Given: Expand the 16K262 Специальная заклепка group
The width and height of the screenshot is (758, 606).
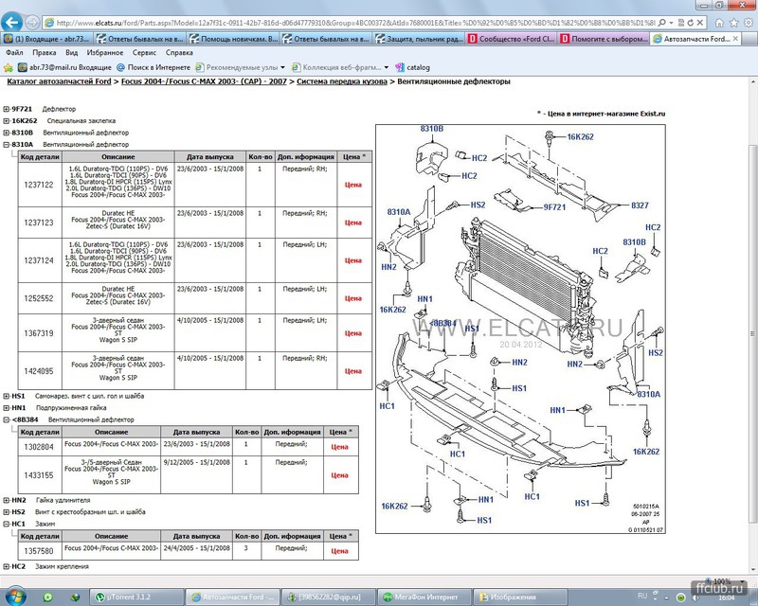Looking at the screenshot, I should [x=6, y=121].
